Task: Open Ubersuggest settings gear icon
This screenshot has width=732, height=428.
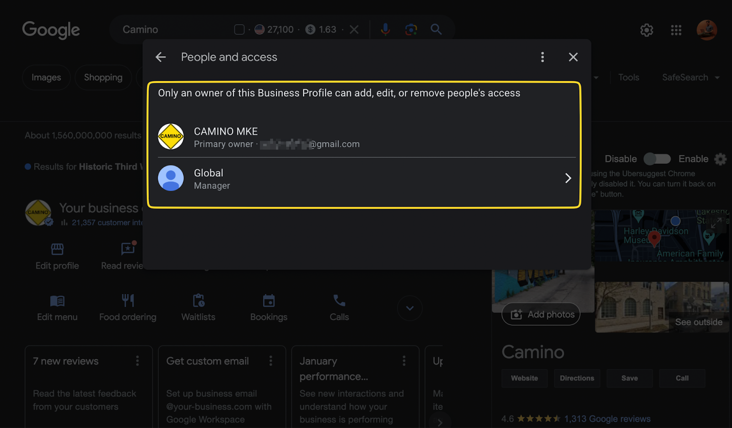Action: [721, 159]
